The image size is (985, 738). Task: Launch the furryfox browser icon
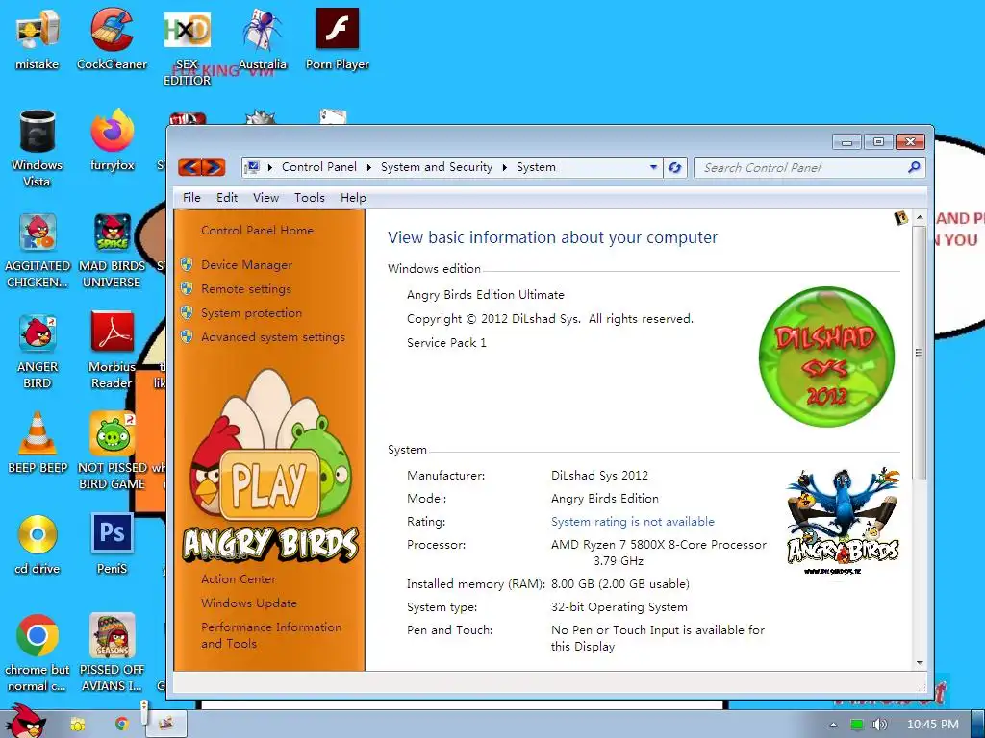tap(112, 139)
